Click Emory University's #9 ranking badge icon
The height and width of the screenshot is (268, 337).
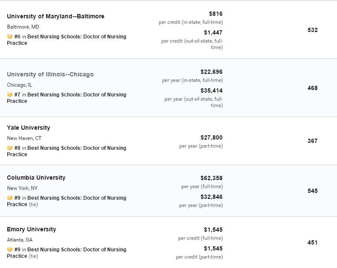[10, 250]
